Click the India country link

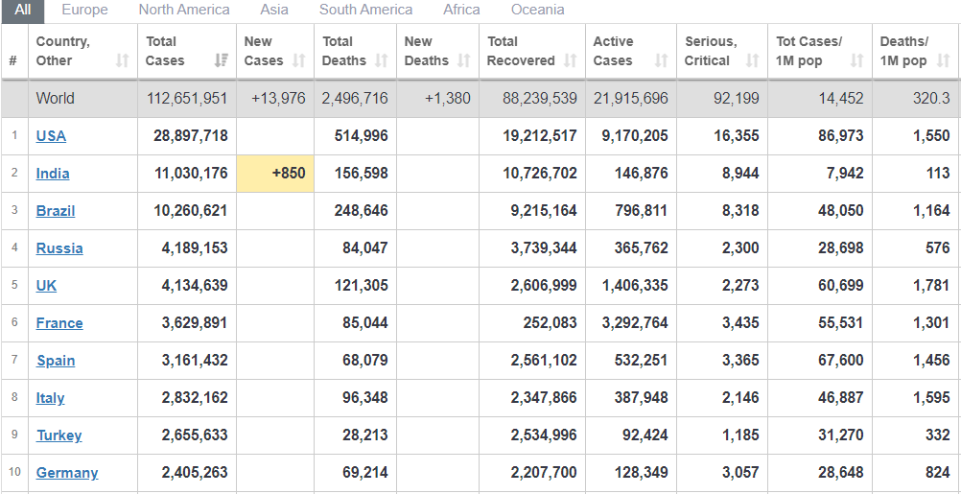pyautogui.click(x=53, y=174)
